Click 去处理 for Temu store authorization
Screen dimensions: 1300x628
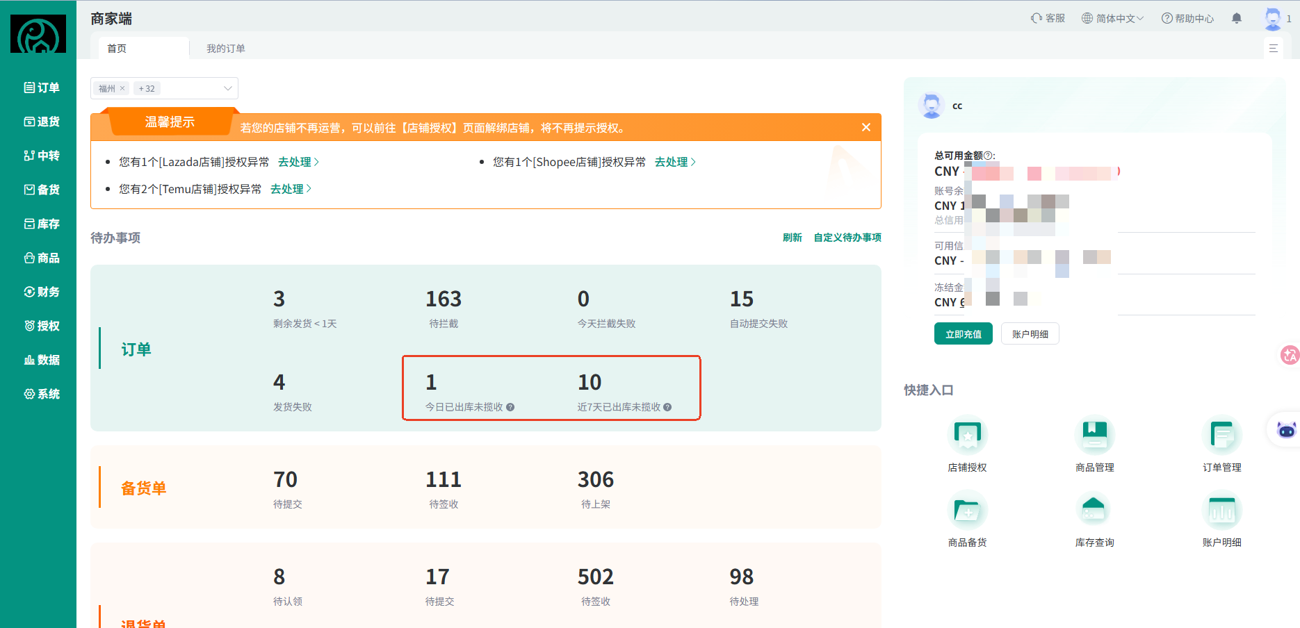291,189
